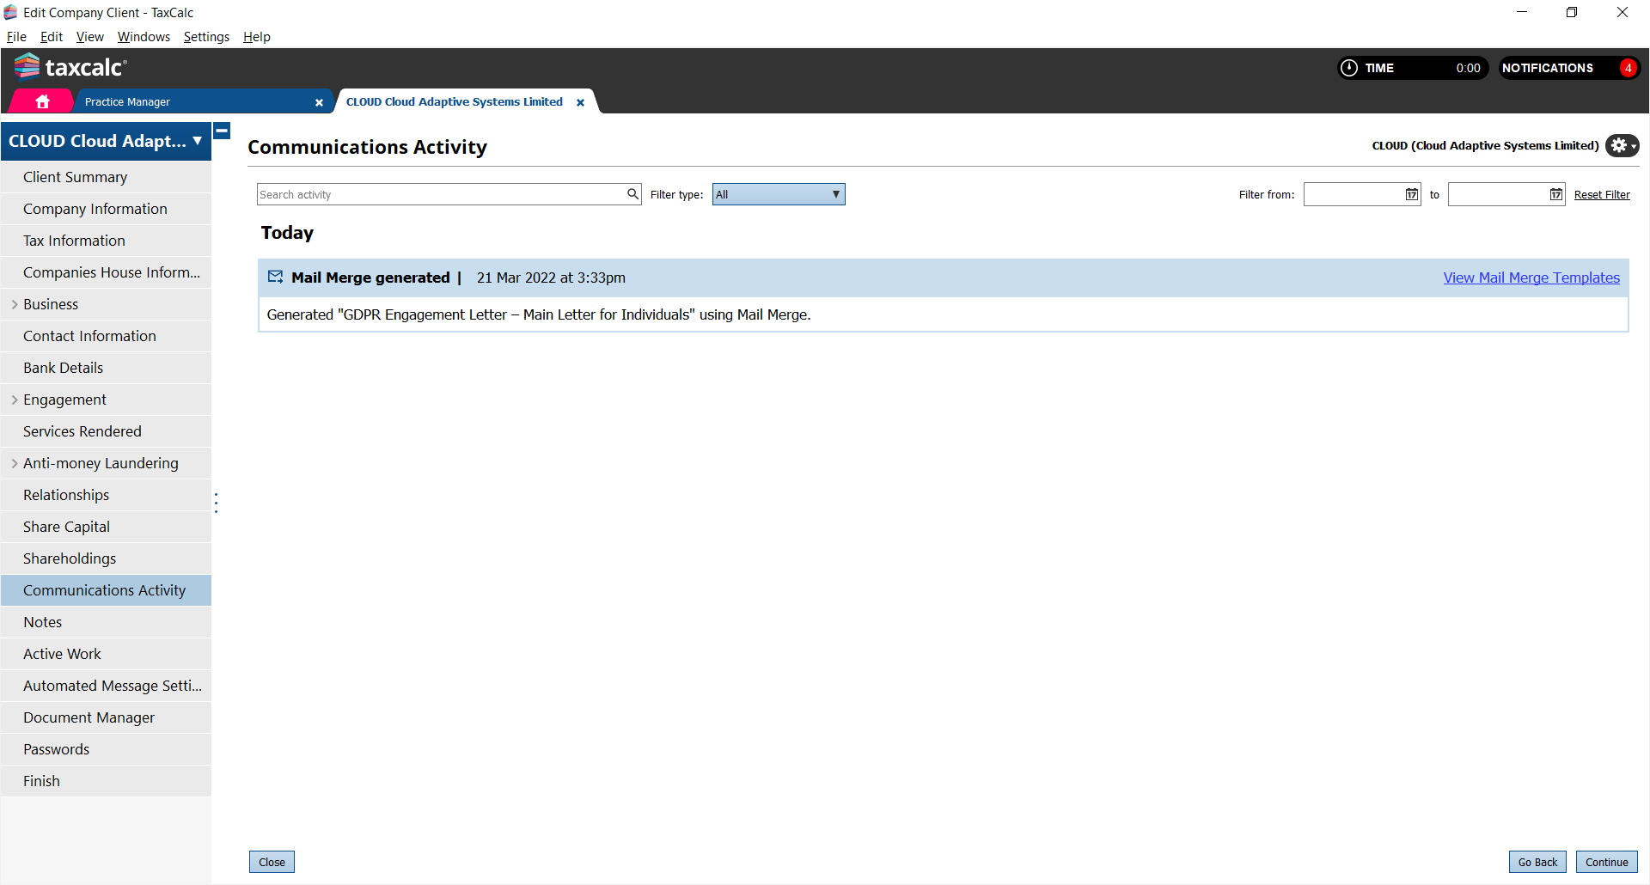Click the search magnifier icon
Image resolution: width=1650 pixels, height=885 pixels.
(632, 194)
